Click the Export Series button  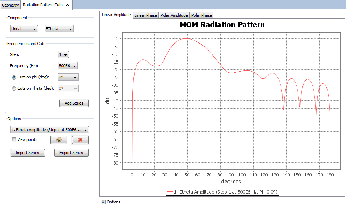[71, 153]
